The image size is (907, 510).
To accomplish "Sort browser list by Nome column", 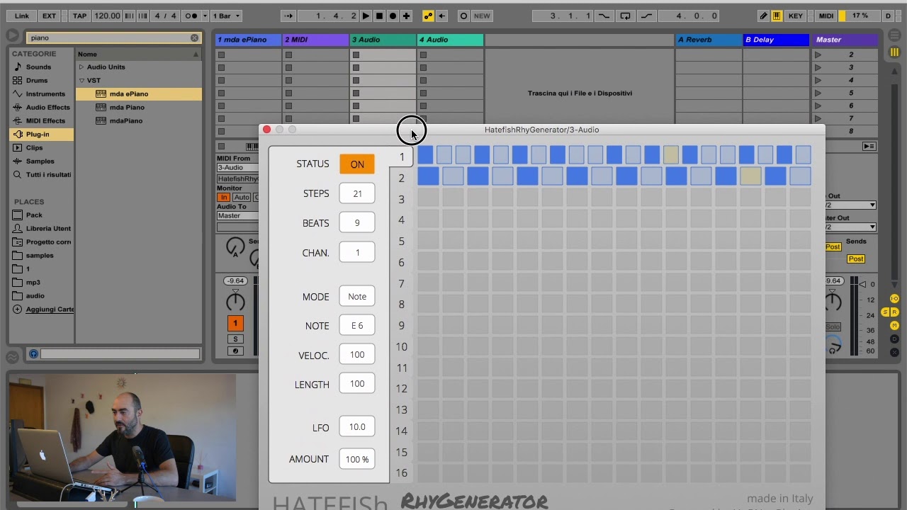I will coord(138,54).
